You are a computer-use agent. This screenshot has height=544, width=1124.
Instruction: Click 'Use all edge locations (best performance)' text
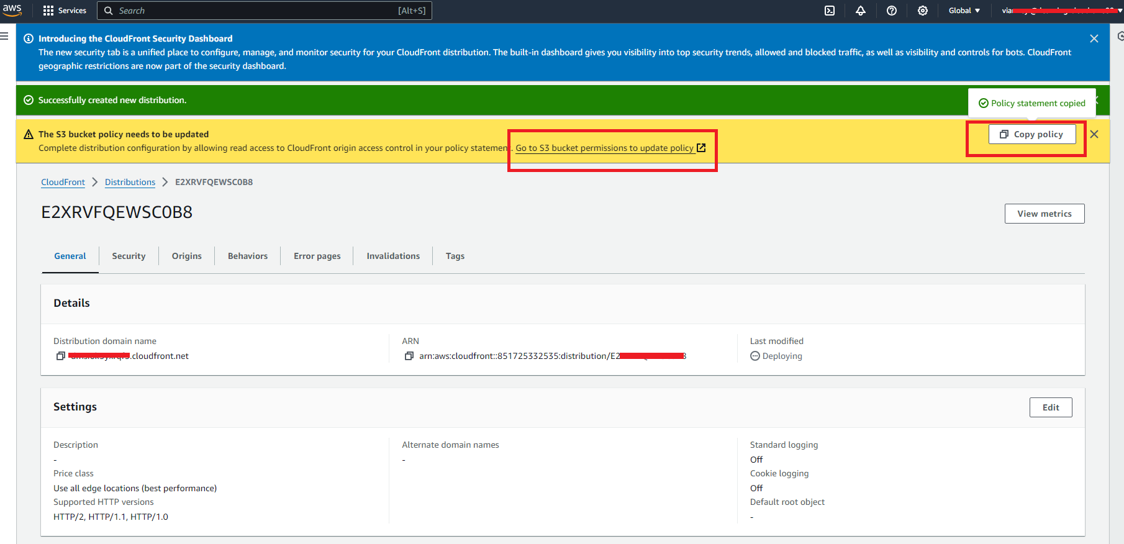click(135, 488)
